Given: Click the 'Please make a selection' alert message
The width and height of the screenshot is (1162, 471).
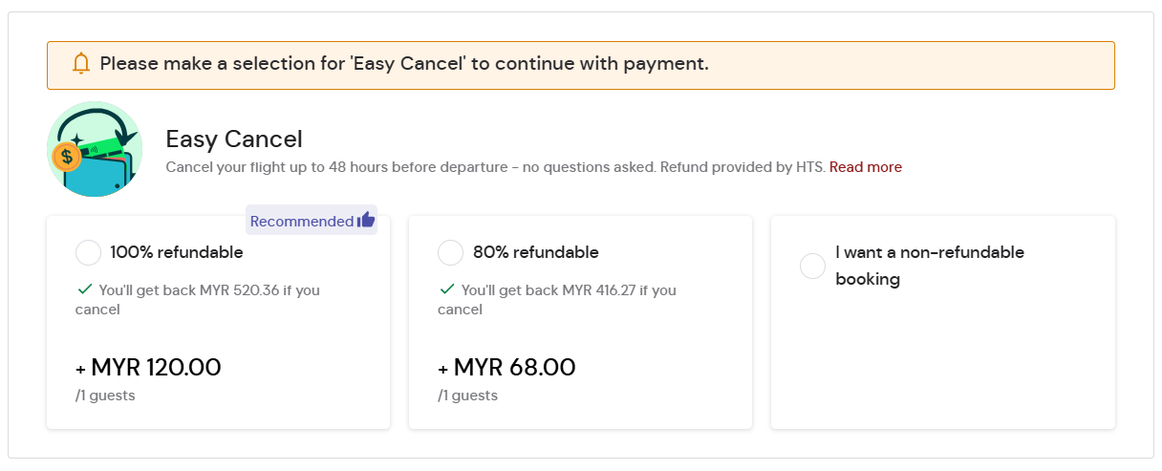Looking at the screenshot, I should 404,64.
